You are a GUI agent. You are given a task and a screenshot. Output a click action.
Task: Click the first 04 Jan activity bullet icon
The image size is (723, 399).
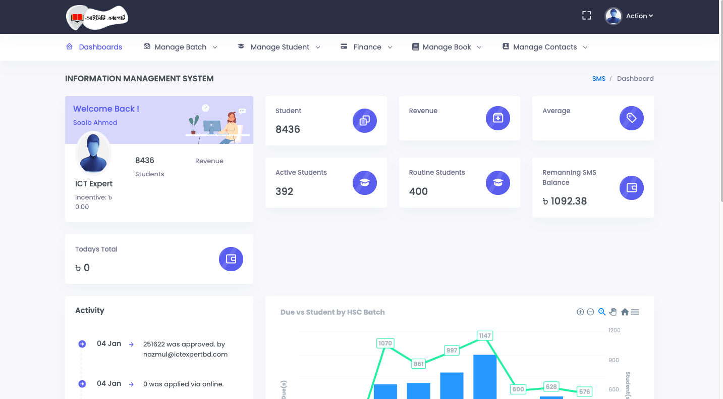[x=82, y=344]
